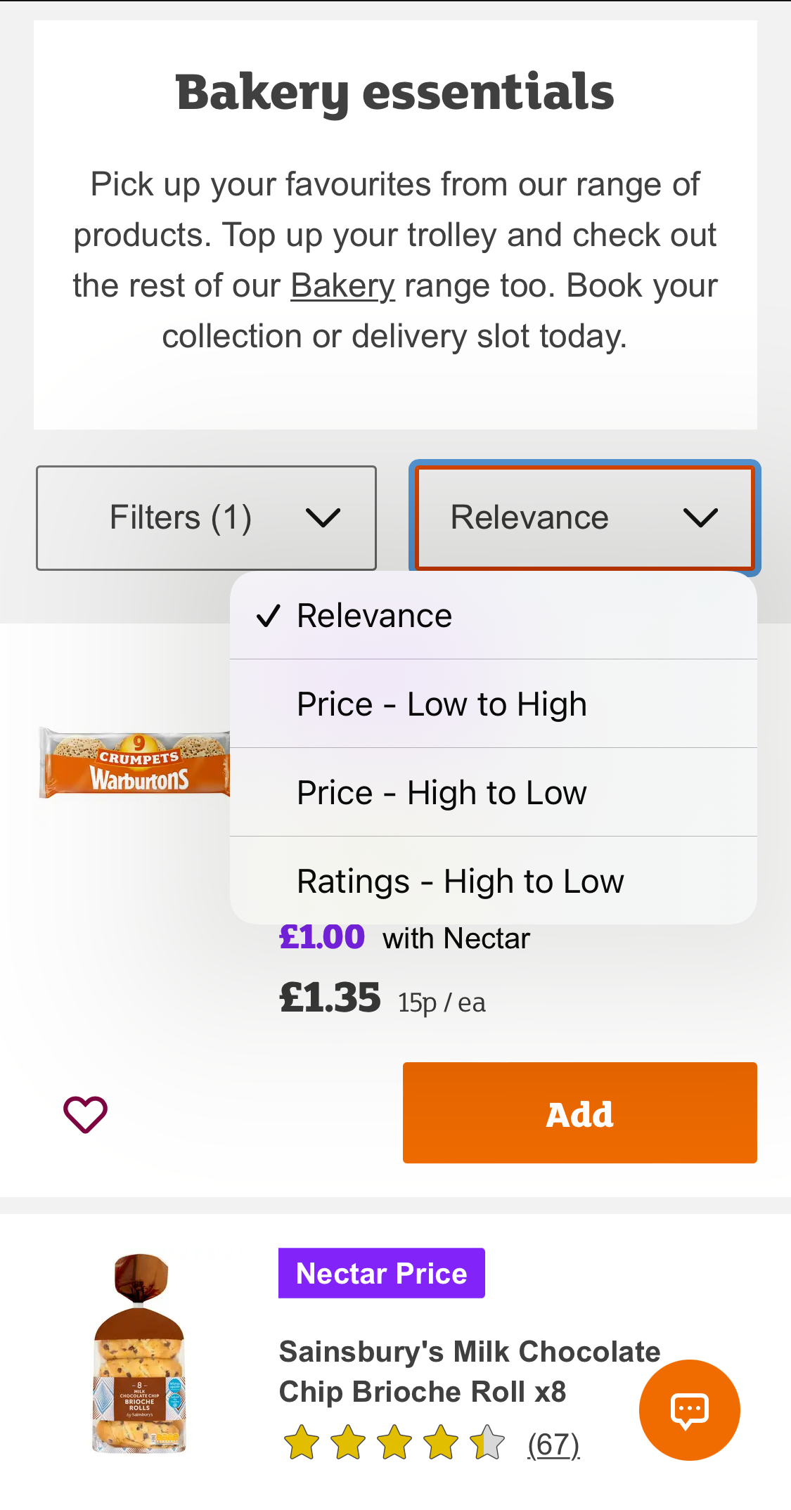
Task: Select the checked Relevance sort option
Action: pyautogui.click(x=375, y=616)
